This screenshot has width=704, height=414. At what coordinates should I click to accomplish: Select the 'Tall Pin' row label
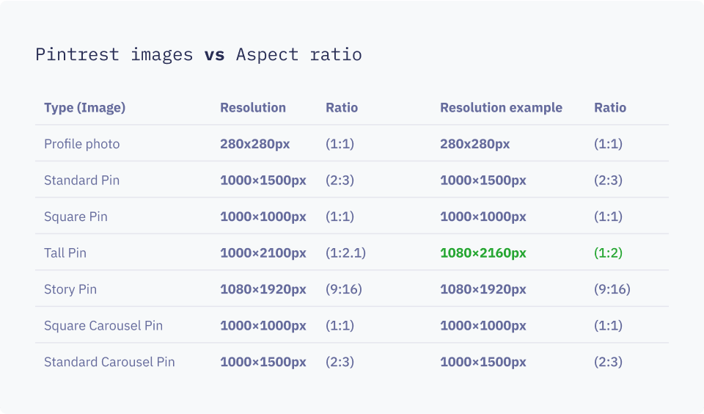pos(65,253)
